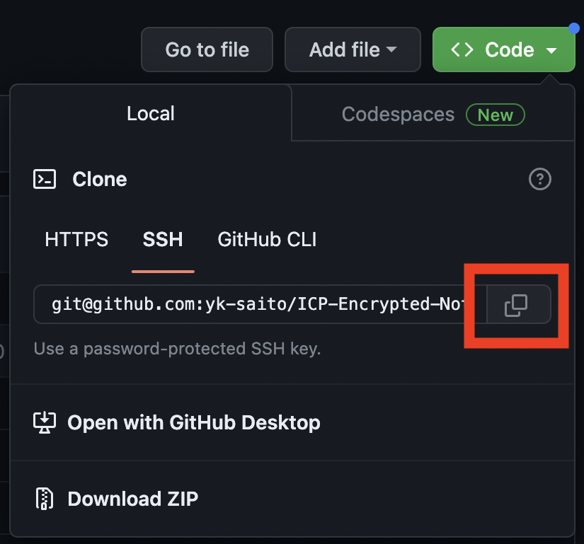
Task: Select the SSH clone method
Action: [x=163, y=239]
